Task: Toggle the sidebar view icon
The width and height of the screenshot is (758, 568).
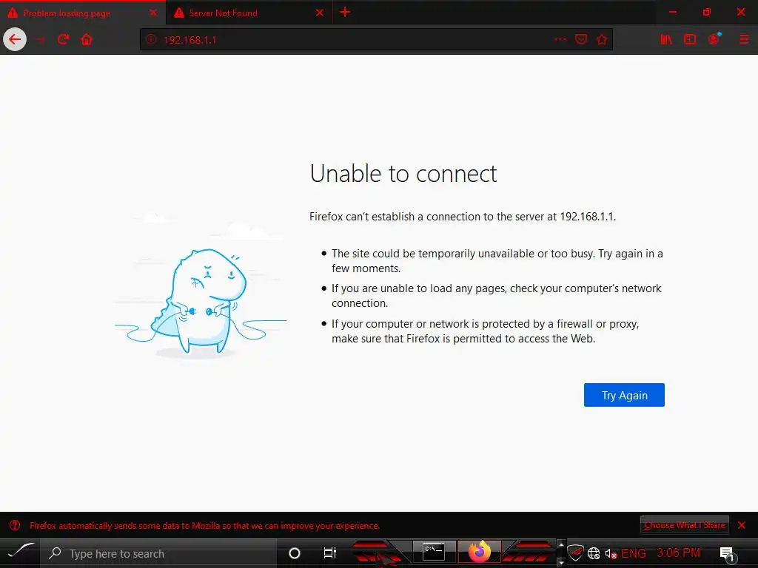Action: coord(690,40)
